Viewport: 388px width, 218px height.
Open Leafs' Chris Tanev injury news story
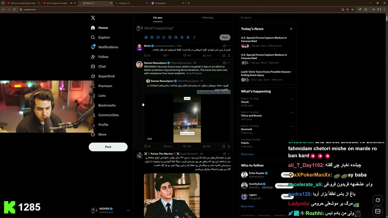(x=267, y=76)
